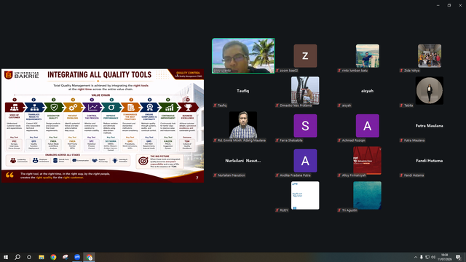Select the brown Z avatar tile
466x262 pixels.
(305, 56)
